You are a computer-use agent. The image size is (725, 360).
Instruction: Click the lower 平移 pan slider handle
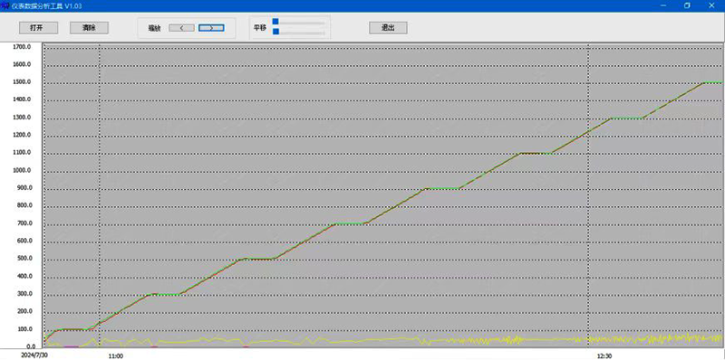click(x=275, y=32)
